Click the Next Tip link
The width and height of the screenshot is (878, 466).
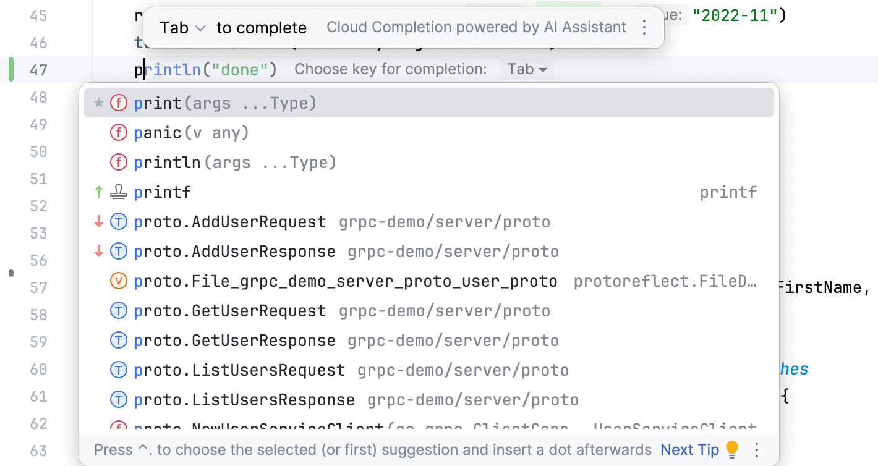pos(689,449)
